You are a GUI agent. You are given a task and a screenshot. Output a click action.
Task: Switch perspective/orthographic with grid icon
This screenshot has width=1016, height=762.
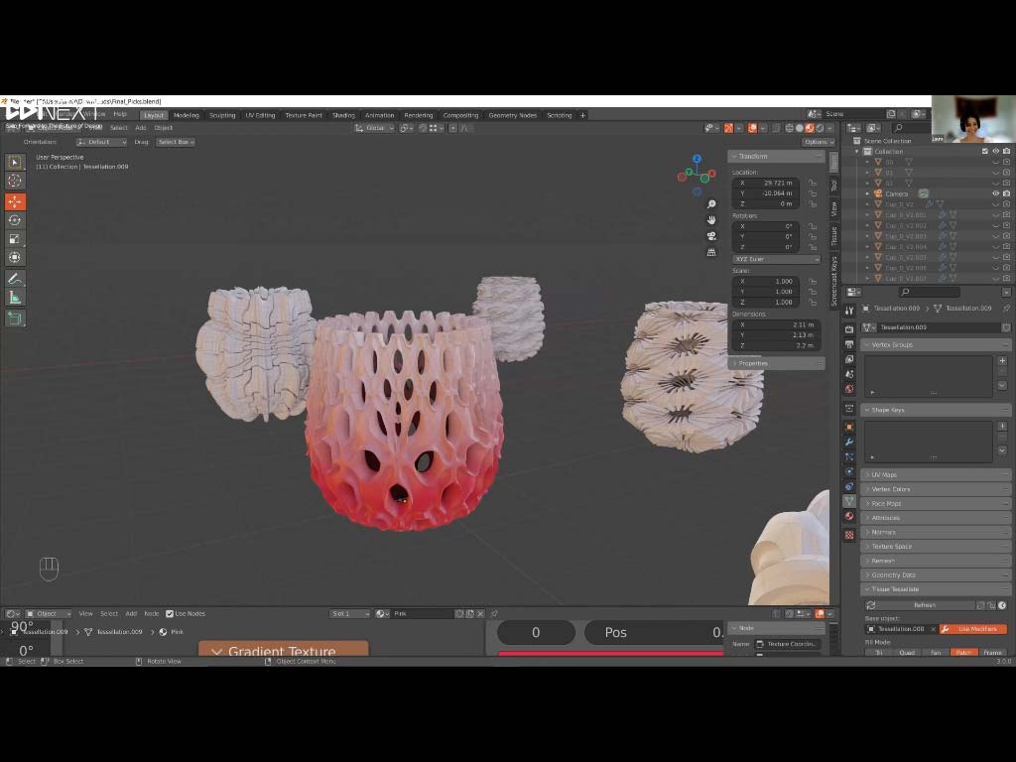tap(711, 252)
